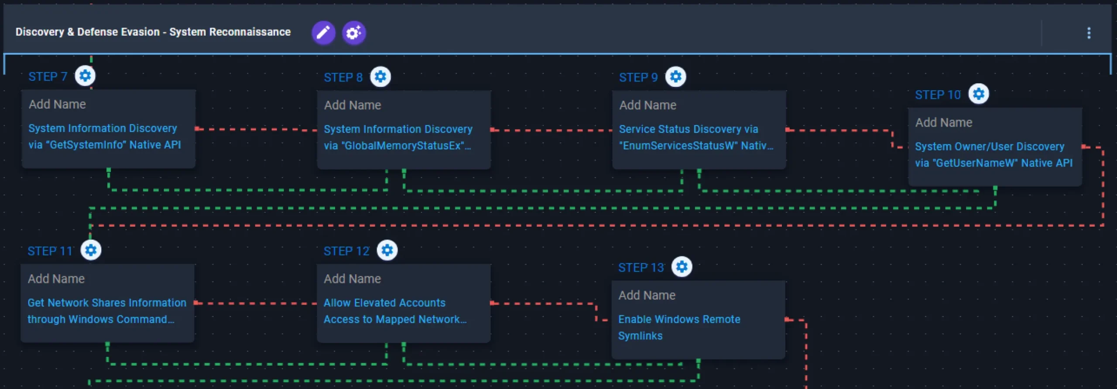
Task: Open Step 11 gear settings
Action: tap(91, 250)
